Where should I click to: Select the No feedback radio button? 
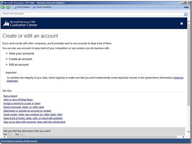pos(21,134)
